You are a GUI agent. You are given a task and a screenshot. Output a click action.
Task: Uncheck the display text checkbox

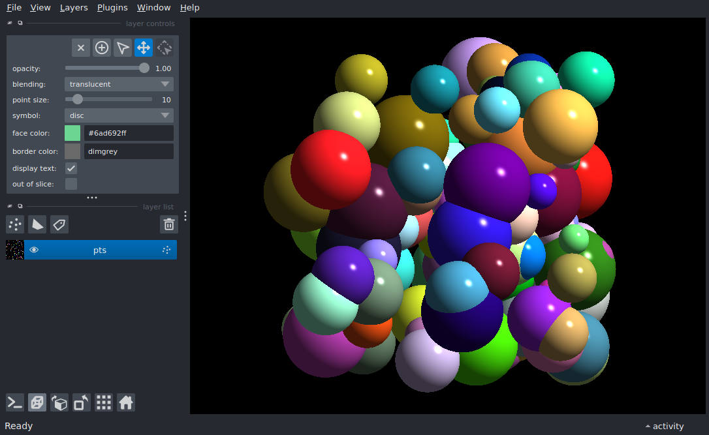tap(71, 168)
